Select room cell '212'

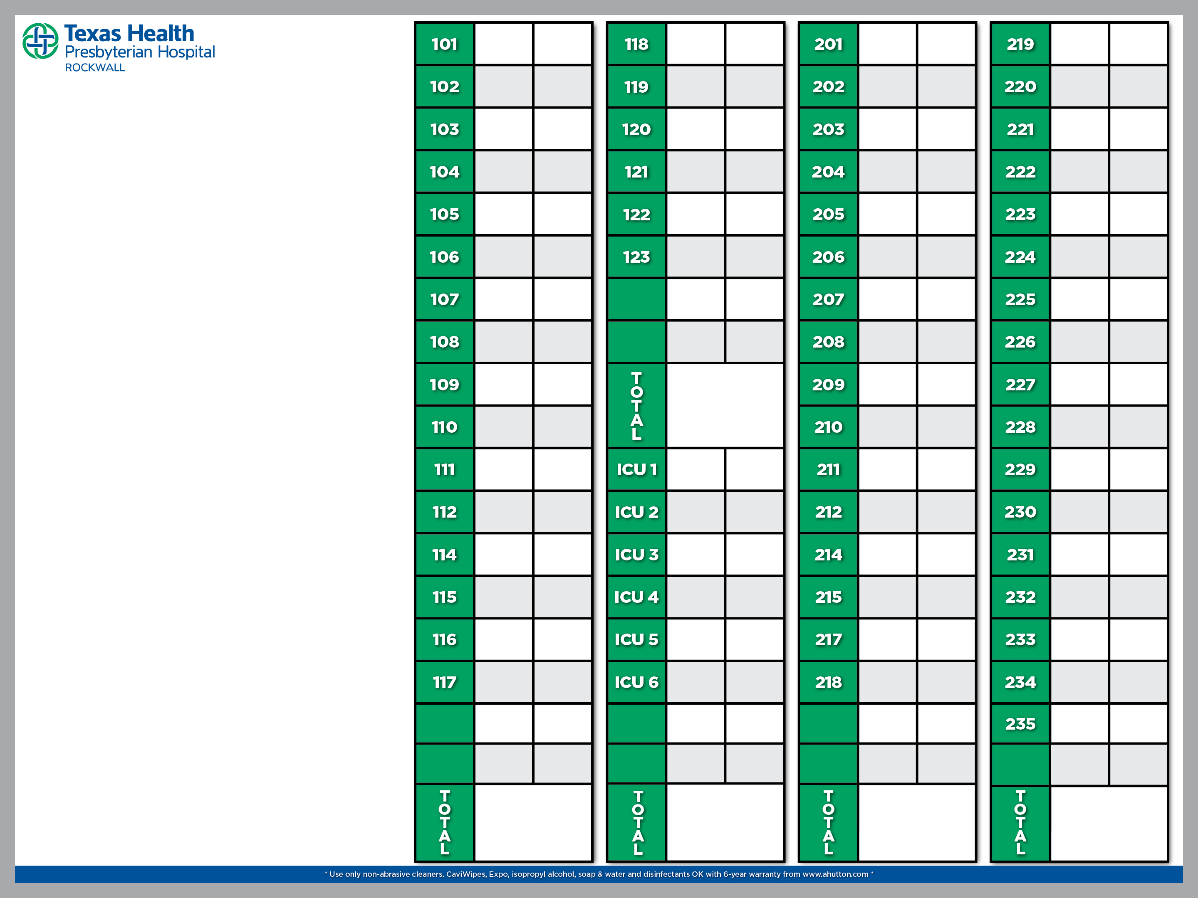pyautogui.click(x=829, y=512)
